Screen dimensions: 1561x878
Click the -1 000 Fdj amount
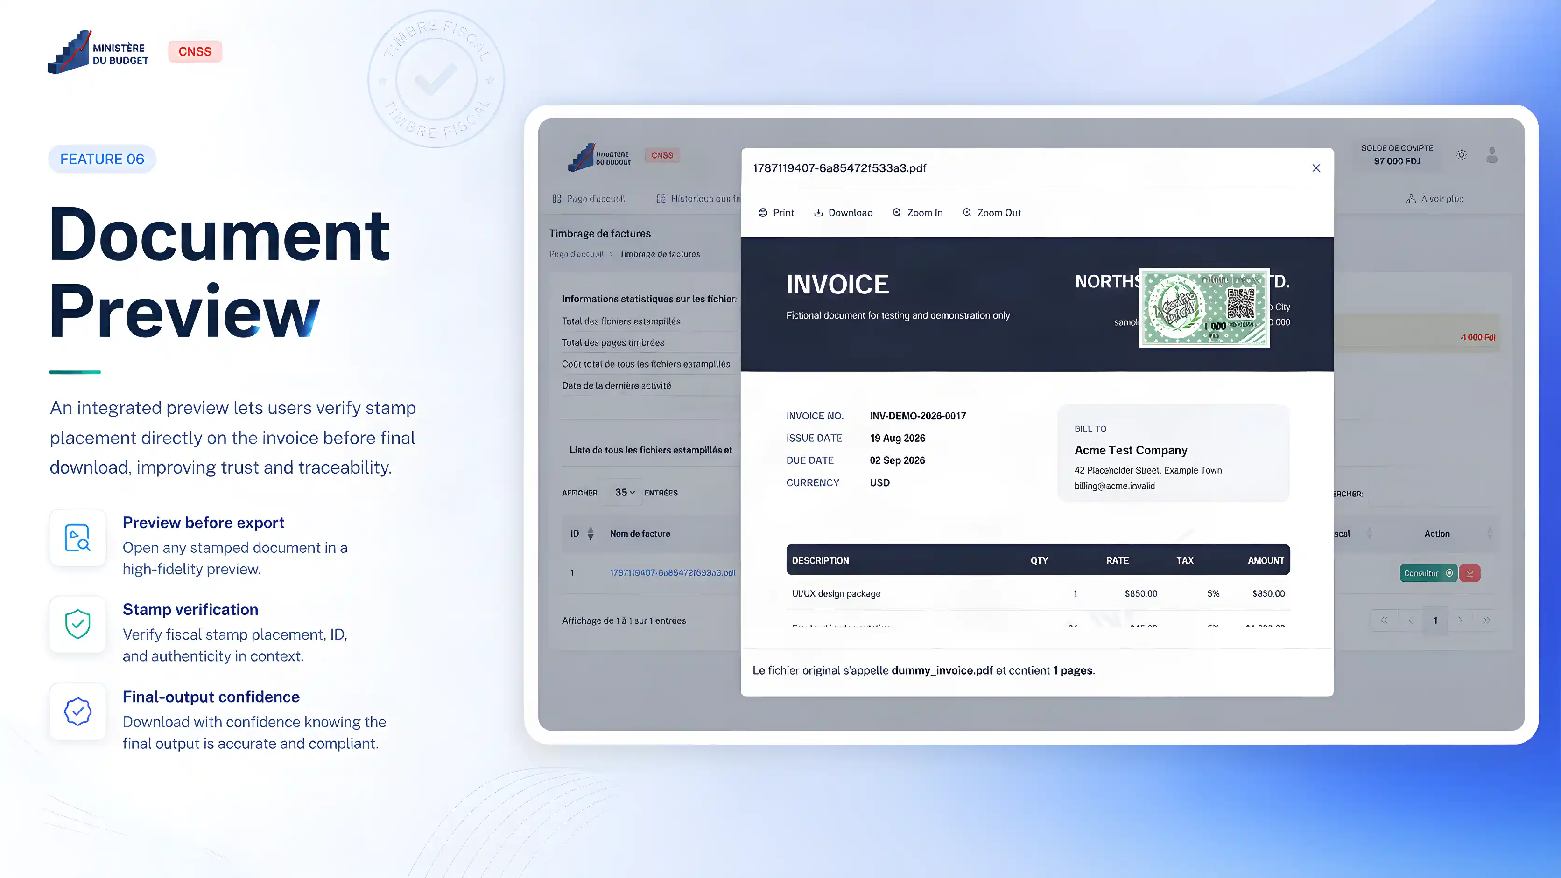[1477, 337]
